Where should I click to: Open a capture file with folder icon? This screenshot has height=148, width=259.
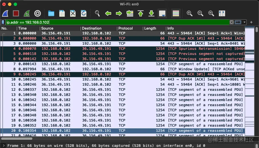click(x=51, y=13)
